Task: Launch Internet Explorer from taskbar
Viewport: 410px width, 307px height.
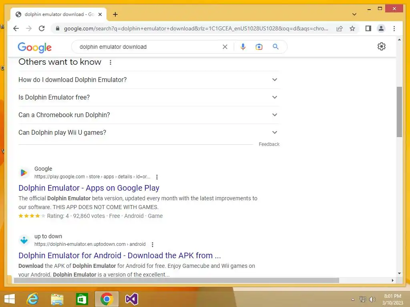Action: 33,299
